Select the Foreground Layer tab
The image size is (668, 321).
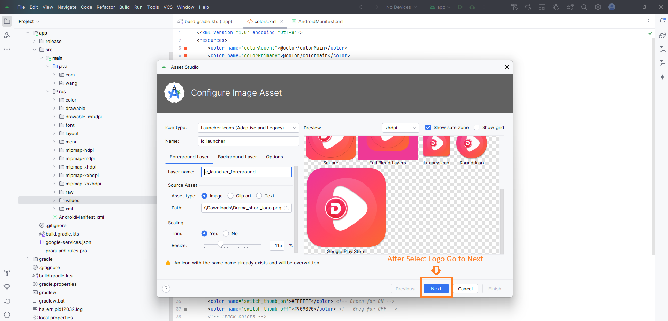[x=189, y=157]
